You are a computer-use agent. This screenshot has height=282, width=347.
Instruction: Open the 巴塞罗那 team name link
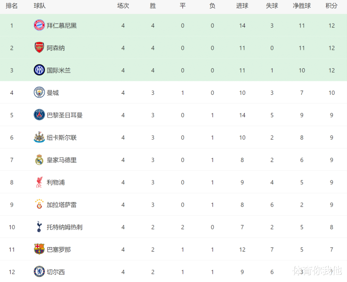[x=59, y=249]
